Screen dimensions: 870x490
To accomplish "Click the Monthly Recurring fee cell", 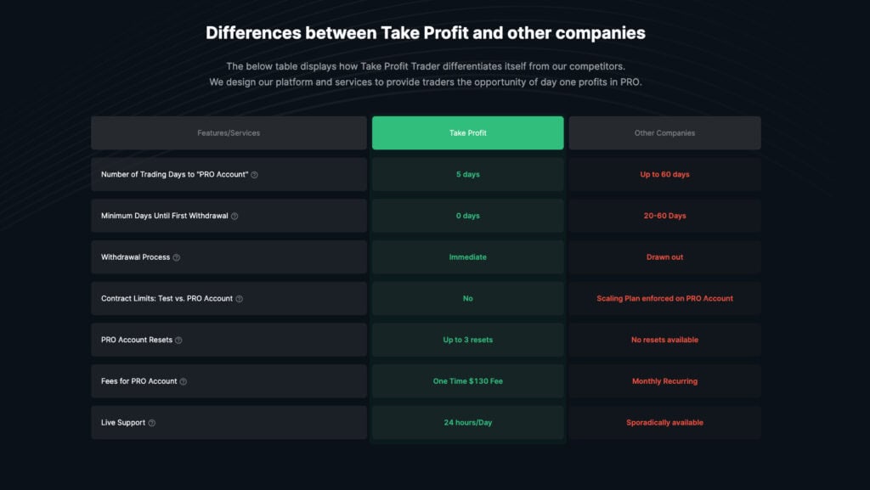I will pyautogui.click(x=664, y=381).
